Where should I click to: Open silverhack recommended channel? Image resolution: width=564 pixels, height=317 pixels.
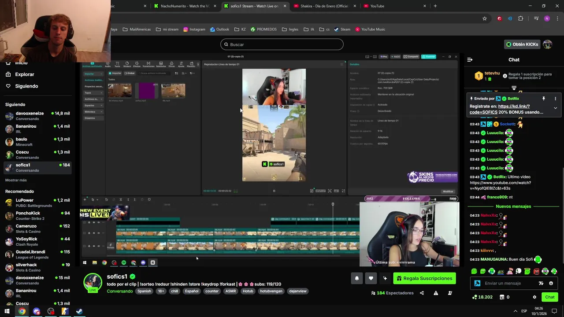pyautogui.click(x=38, y=267)
